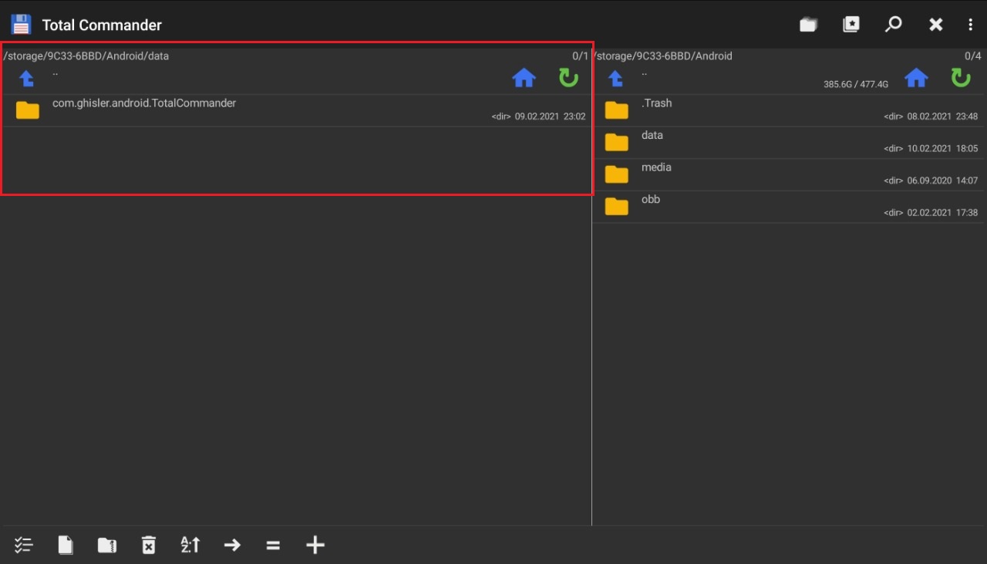Screen dimensions: 987x564
Task: Click the right panel parent '..' entry
Action: coord(644,73)
